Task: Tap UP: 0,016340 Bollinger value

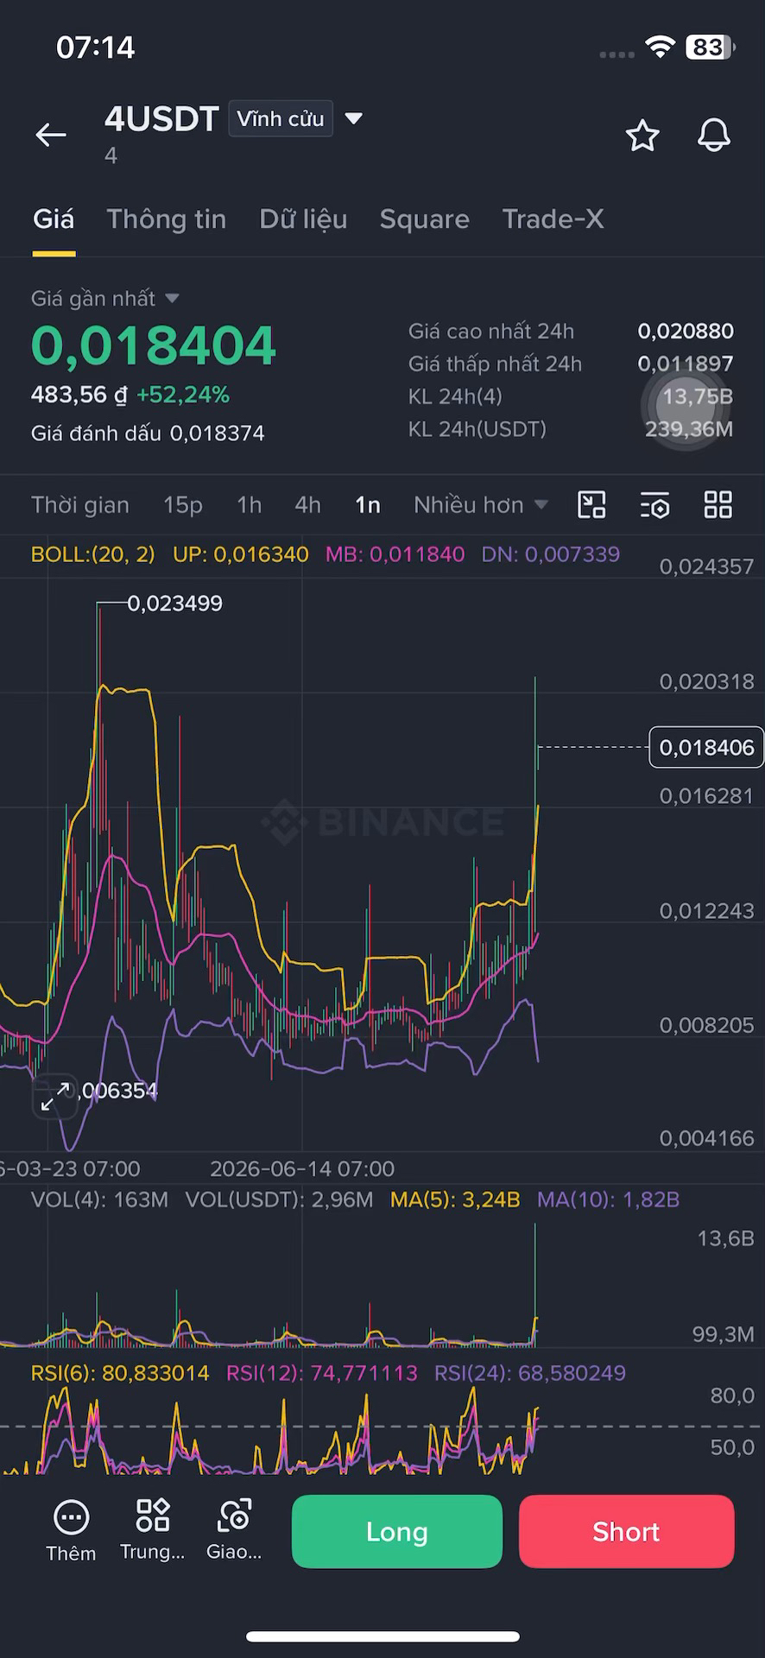Action: pos(241,554)
